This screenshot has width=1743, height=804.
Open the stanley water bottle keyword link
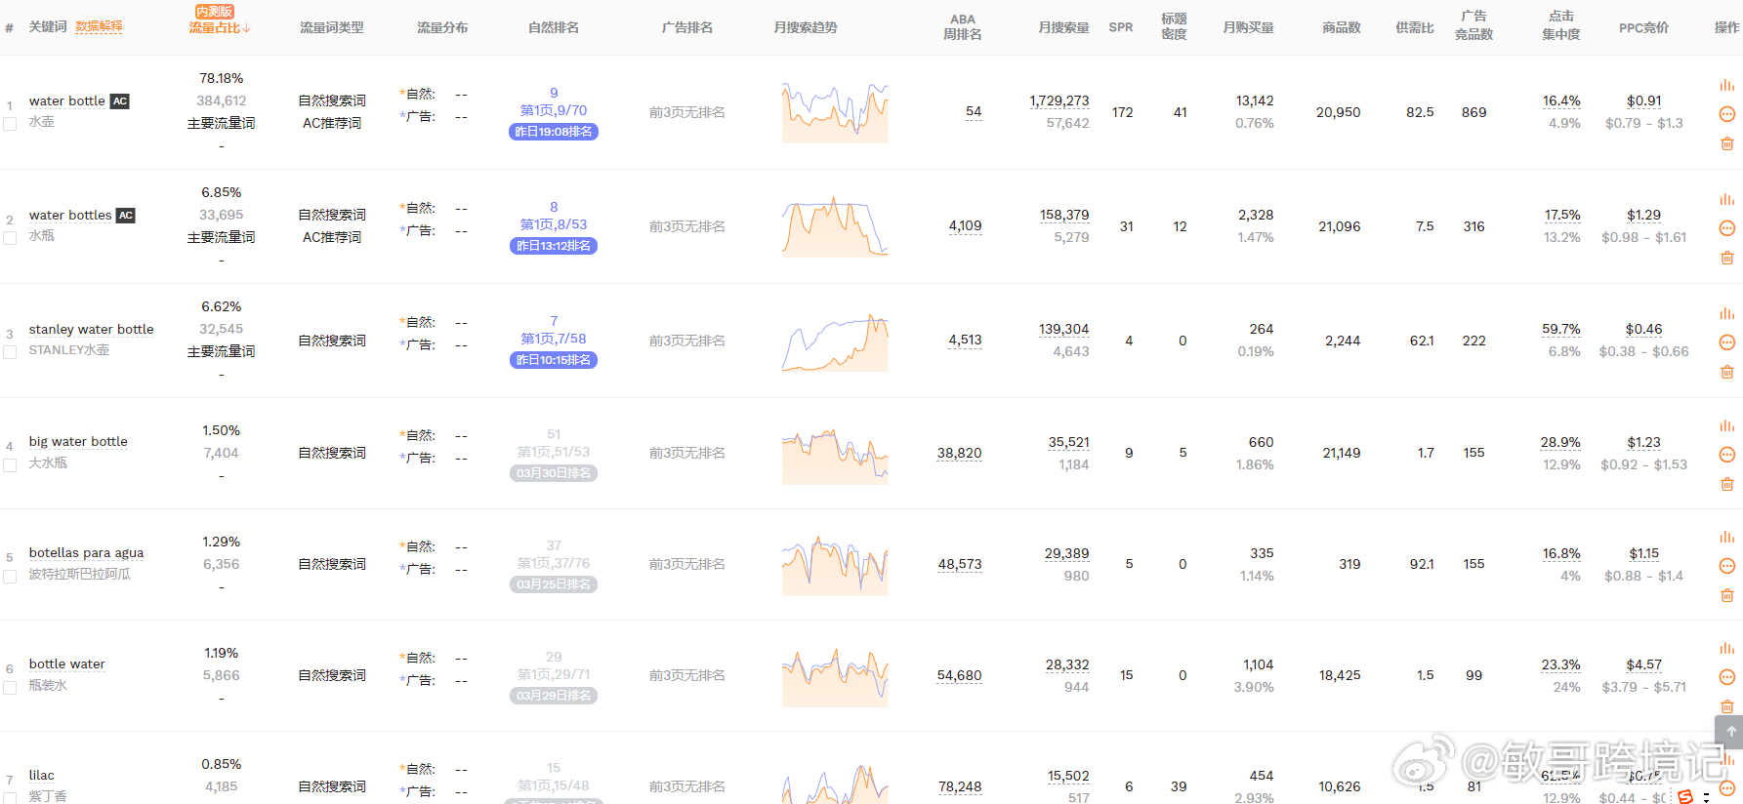point(91,330)
